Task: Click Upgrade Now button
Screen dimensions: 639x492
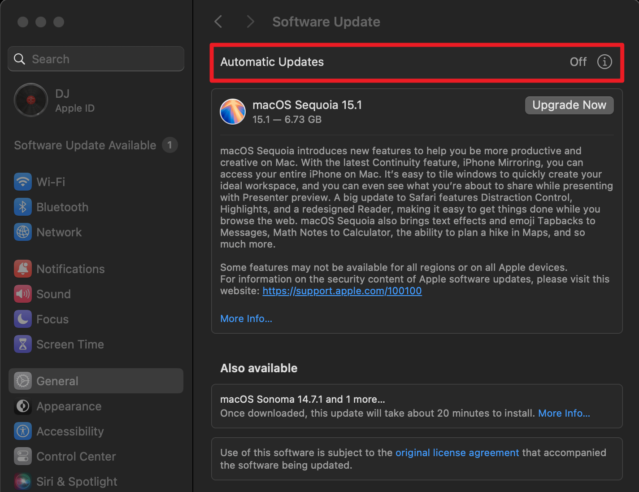Action: point(569,105)
